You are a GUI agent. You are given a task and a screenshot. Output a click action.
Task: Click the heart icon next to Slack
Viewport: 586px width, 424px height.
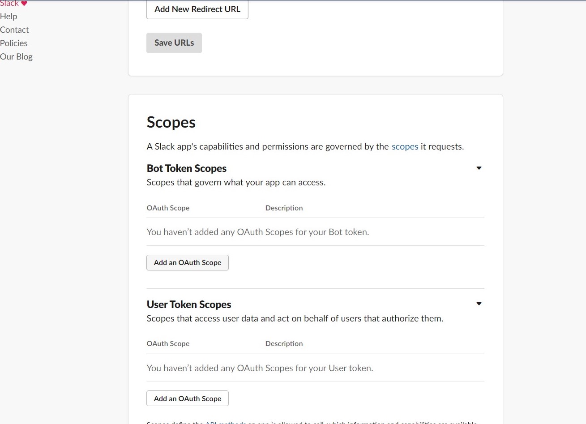[x=24, y=4]
